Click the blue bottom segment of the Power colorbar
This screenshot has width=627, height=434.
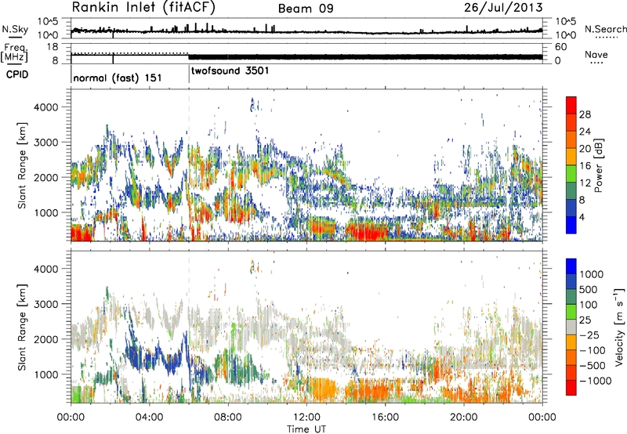[571, 225]
